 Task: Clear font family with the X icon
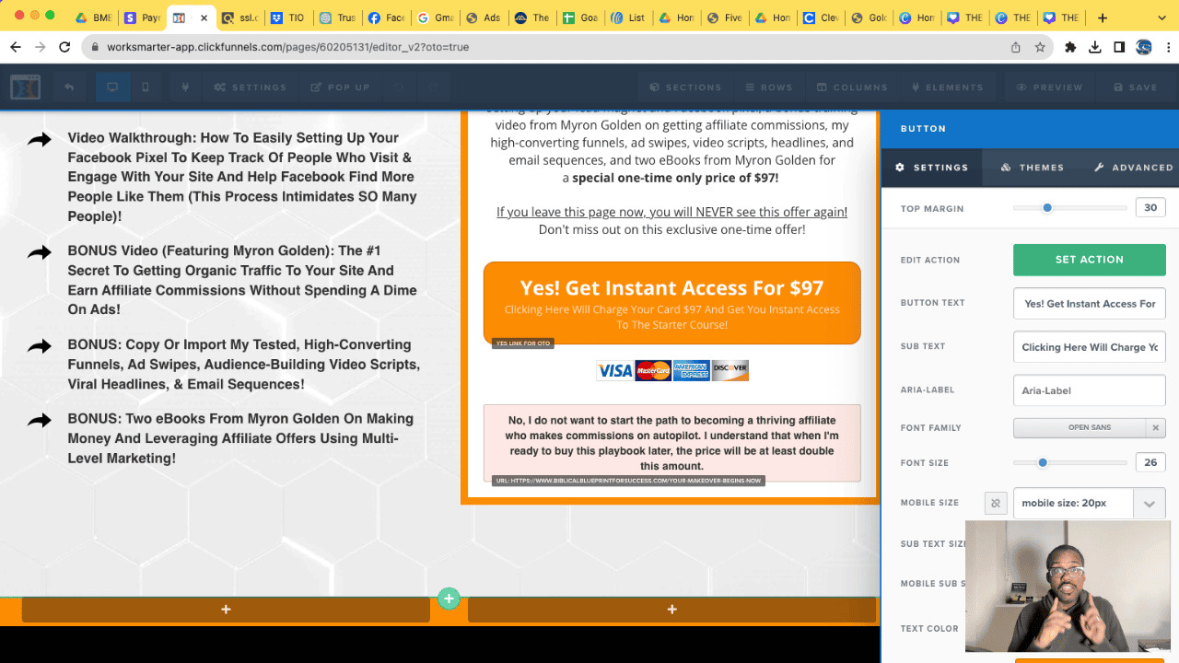1155,427
